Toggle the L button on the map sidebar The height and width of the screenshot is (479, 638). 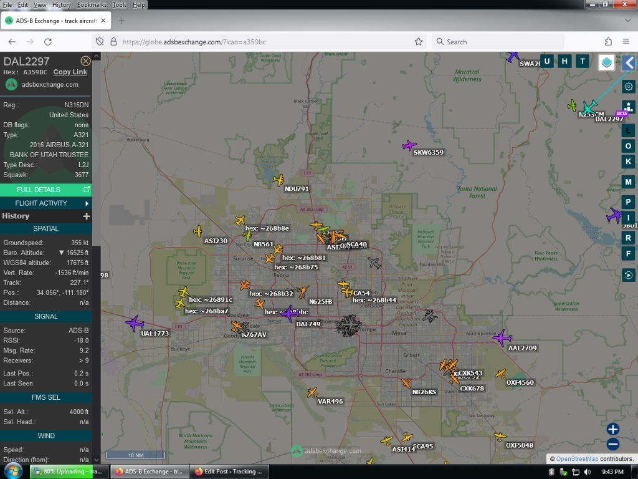tap(628, 131)
